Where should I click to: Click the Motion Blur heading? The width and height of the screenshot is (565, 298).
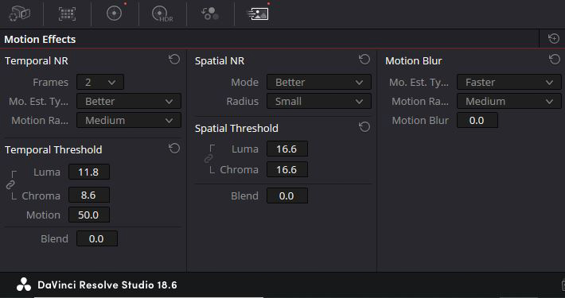point(414,61)
